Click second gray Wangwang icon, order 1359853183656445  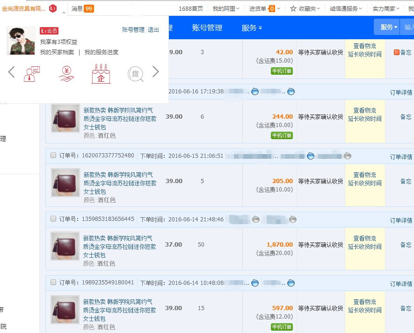(293, 220)
